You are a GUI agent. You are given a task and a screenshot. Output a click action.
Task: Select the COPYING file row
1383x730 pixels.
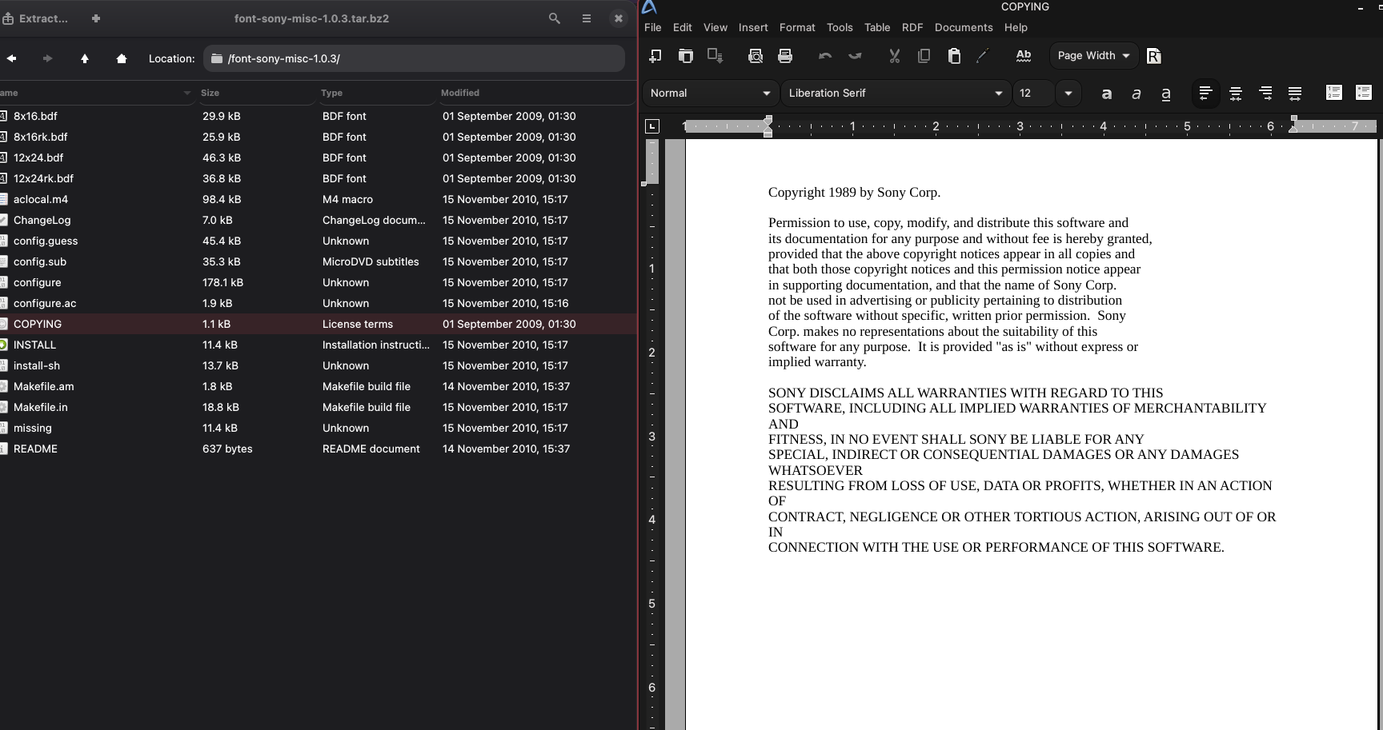[x=319, y=324]
